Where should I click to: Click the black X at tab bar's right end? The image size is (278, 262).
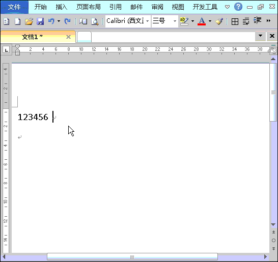tap(272, 36)
